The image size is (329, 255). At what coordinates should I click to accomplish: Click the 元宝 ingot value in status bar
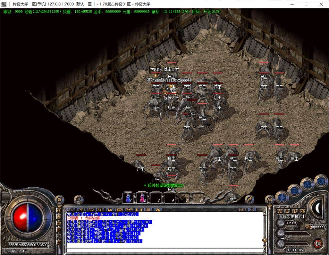(x=136, y=12)
